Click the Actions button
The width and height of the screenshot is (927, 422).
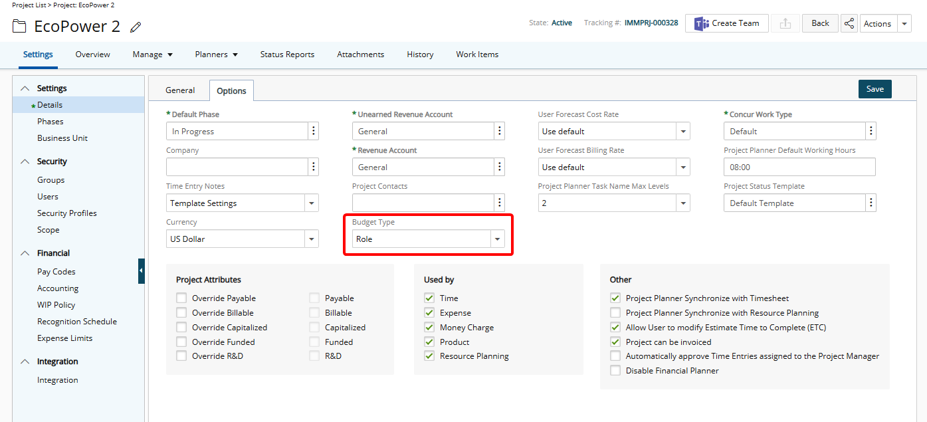(x=877, y=23)
